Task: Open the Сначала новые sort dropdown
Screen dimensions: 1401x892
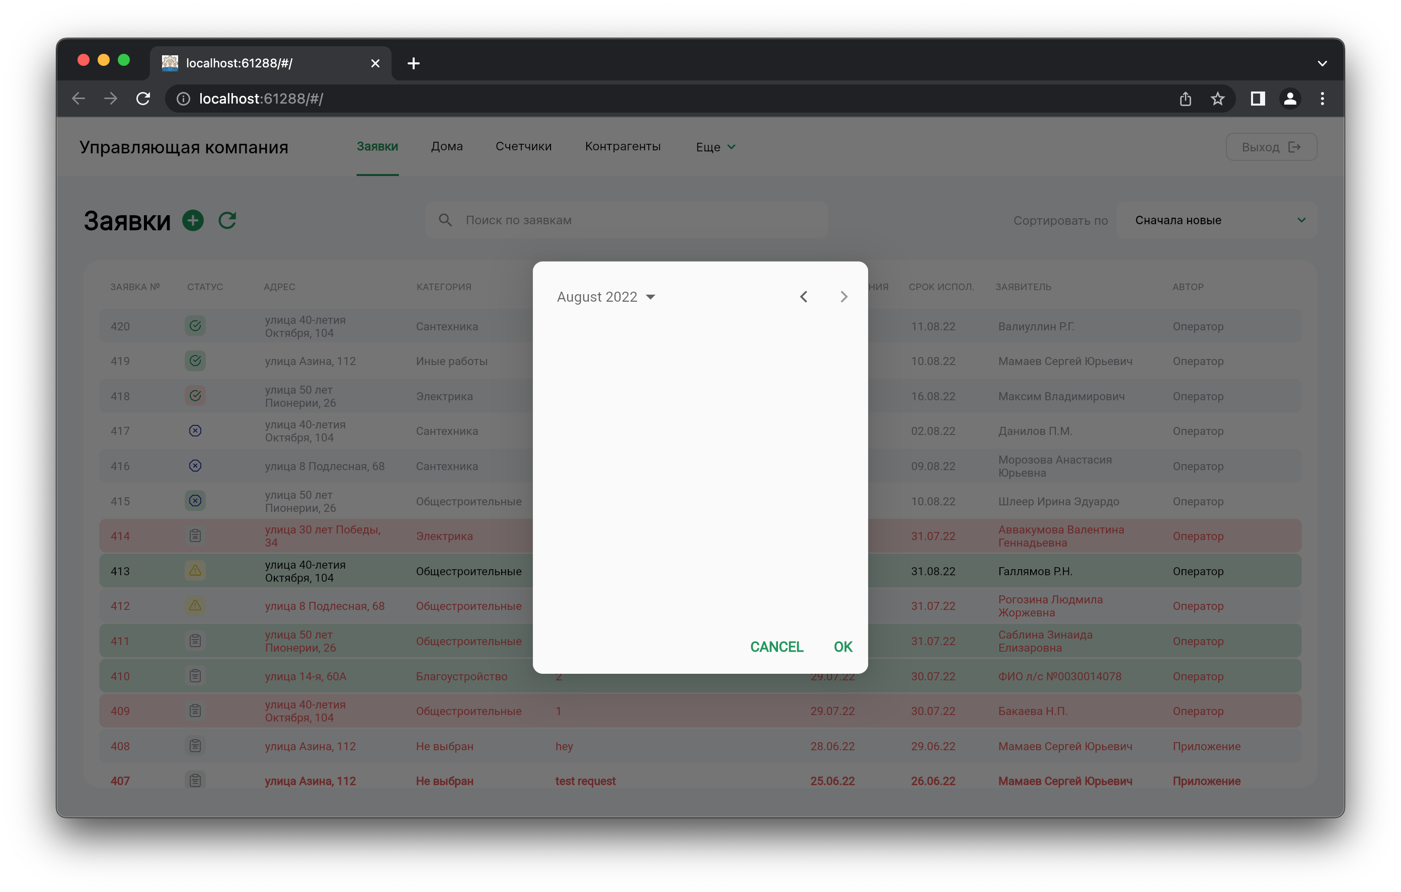Action: (x=1217, y=220)
